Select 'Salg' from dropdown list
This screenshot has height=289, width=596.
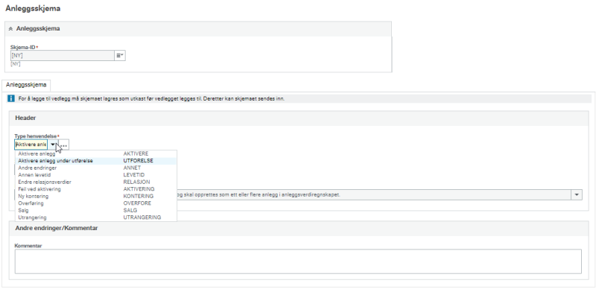click(x=23, y=210)
